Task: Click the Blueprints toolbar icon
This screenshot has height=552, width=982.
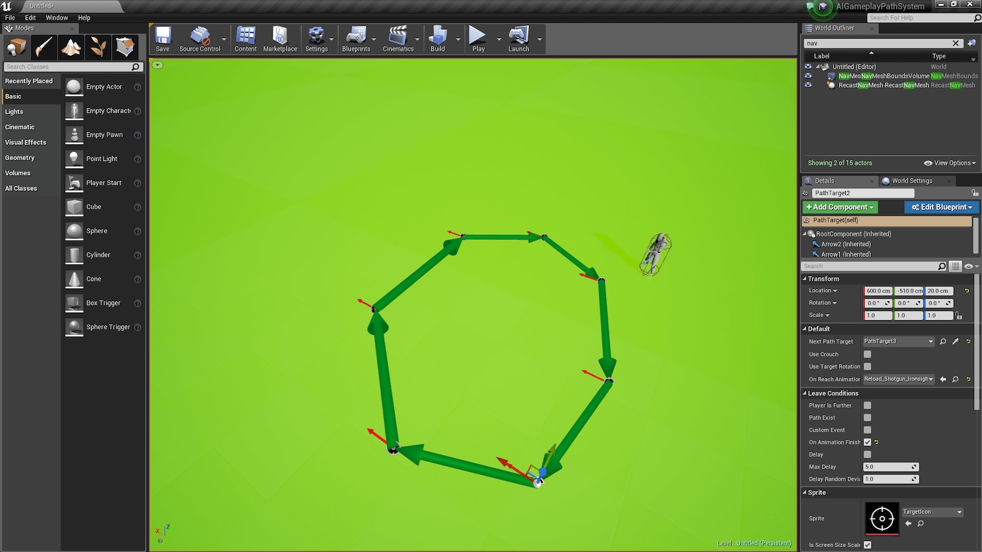Action: [356, 37]
